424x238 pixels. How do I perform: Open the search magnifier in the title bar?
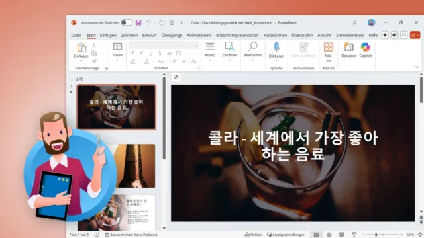(354, 22)
